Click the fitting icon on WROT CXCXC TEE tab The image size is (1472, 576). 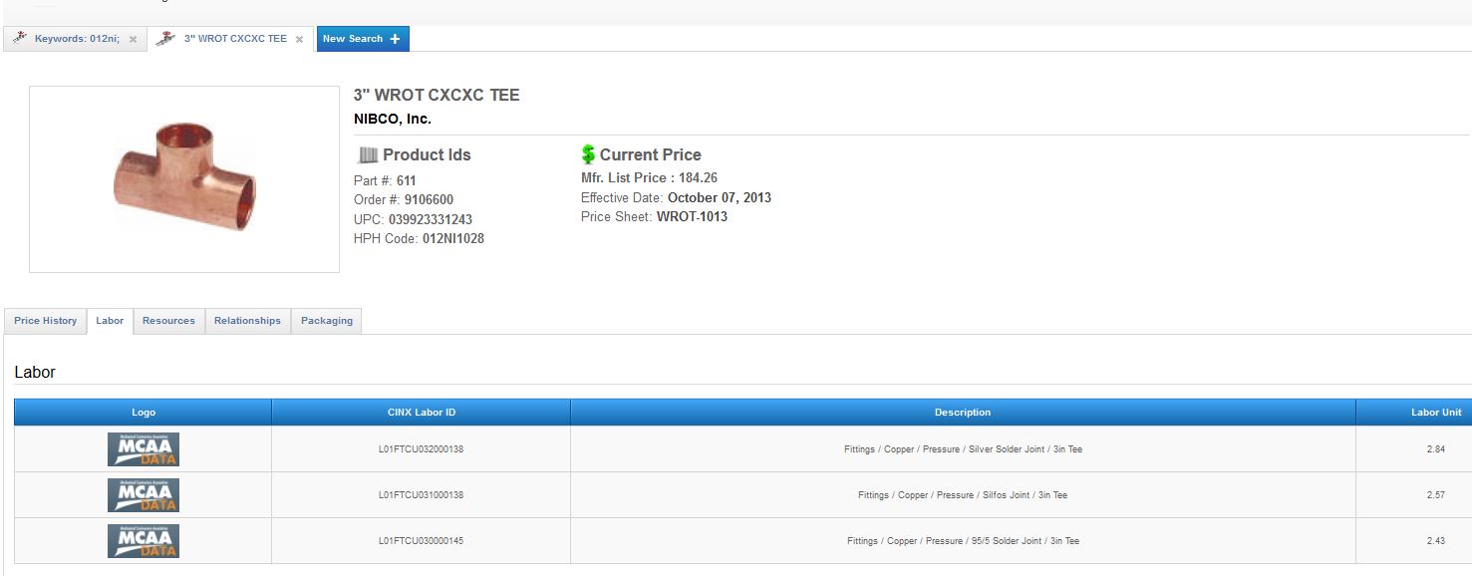165,38
